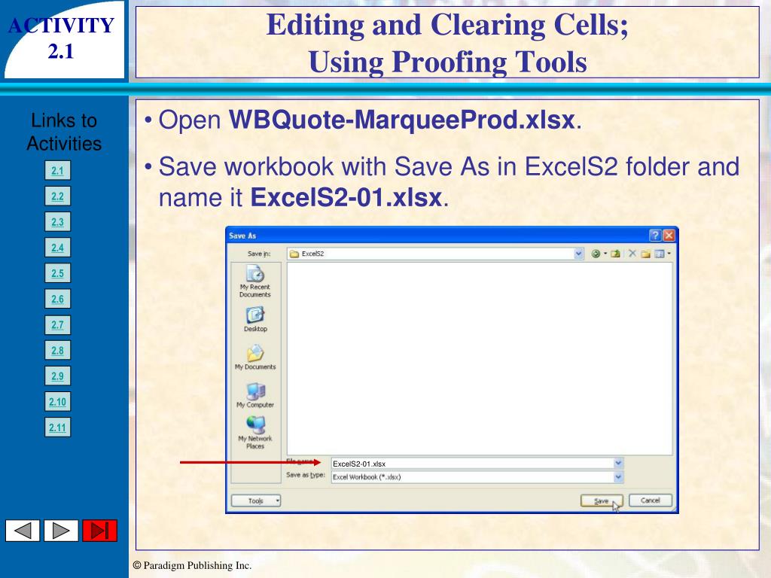Open the Views icon in dialog toolbar

(660, 254)
